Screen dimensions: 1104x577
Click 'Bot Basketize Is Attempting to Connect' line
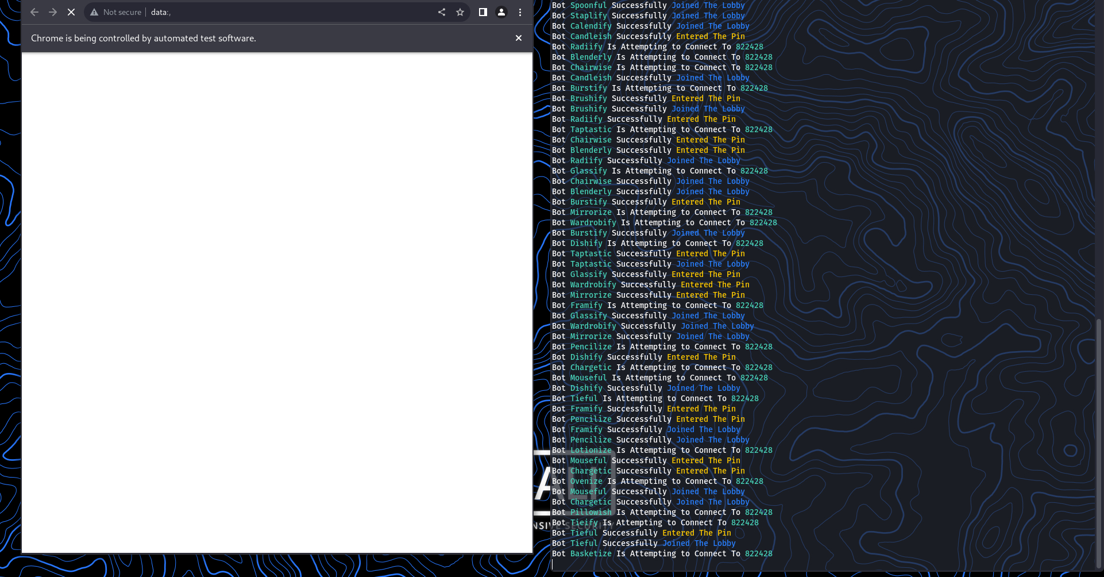coord(662,553)
